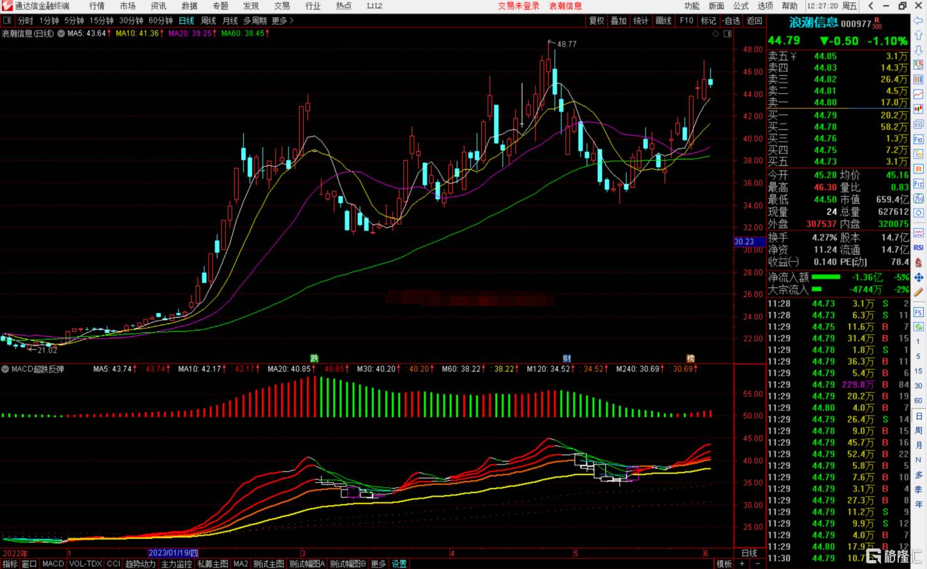Click the plus zoom button at bottom right

click(x=742, y=564)
